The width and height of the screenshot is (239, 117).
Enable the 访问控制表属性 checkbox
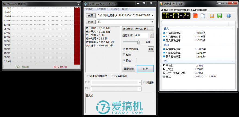(x=88, y=76)
